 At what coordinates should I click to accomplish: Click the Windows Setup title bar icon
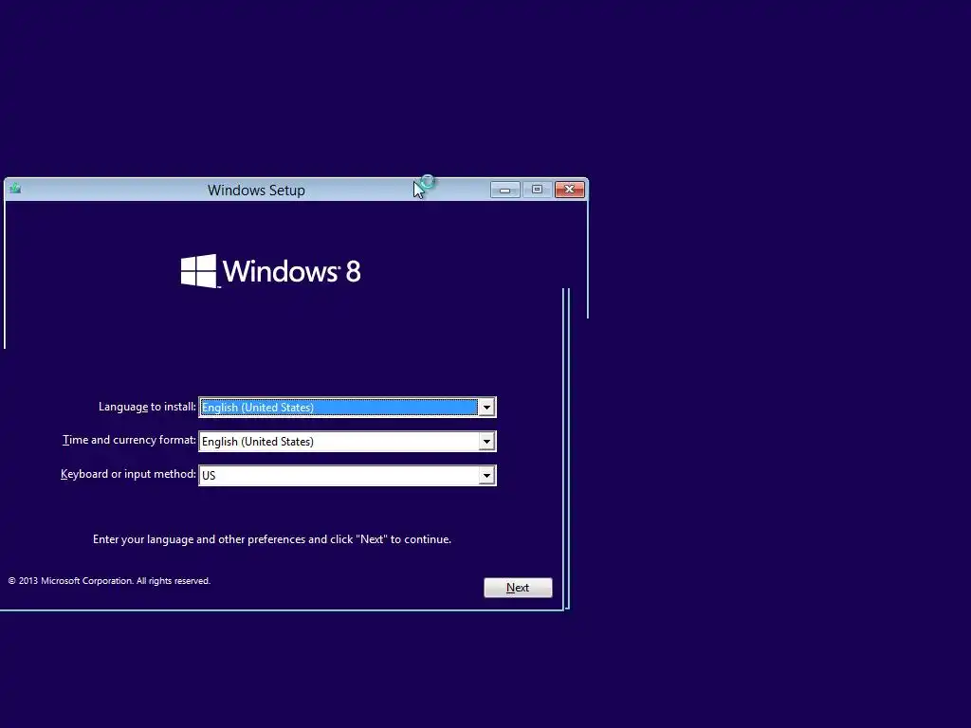tap(15, 189)
